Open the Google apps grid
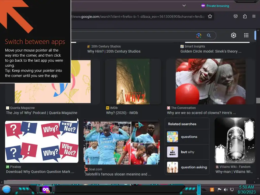The width and height of the screenshot is (260, 195). (x=246, y=35)
